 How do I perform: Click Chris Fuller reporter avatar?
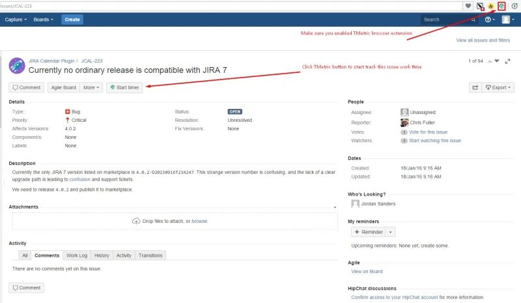point(404,123)
